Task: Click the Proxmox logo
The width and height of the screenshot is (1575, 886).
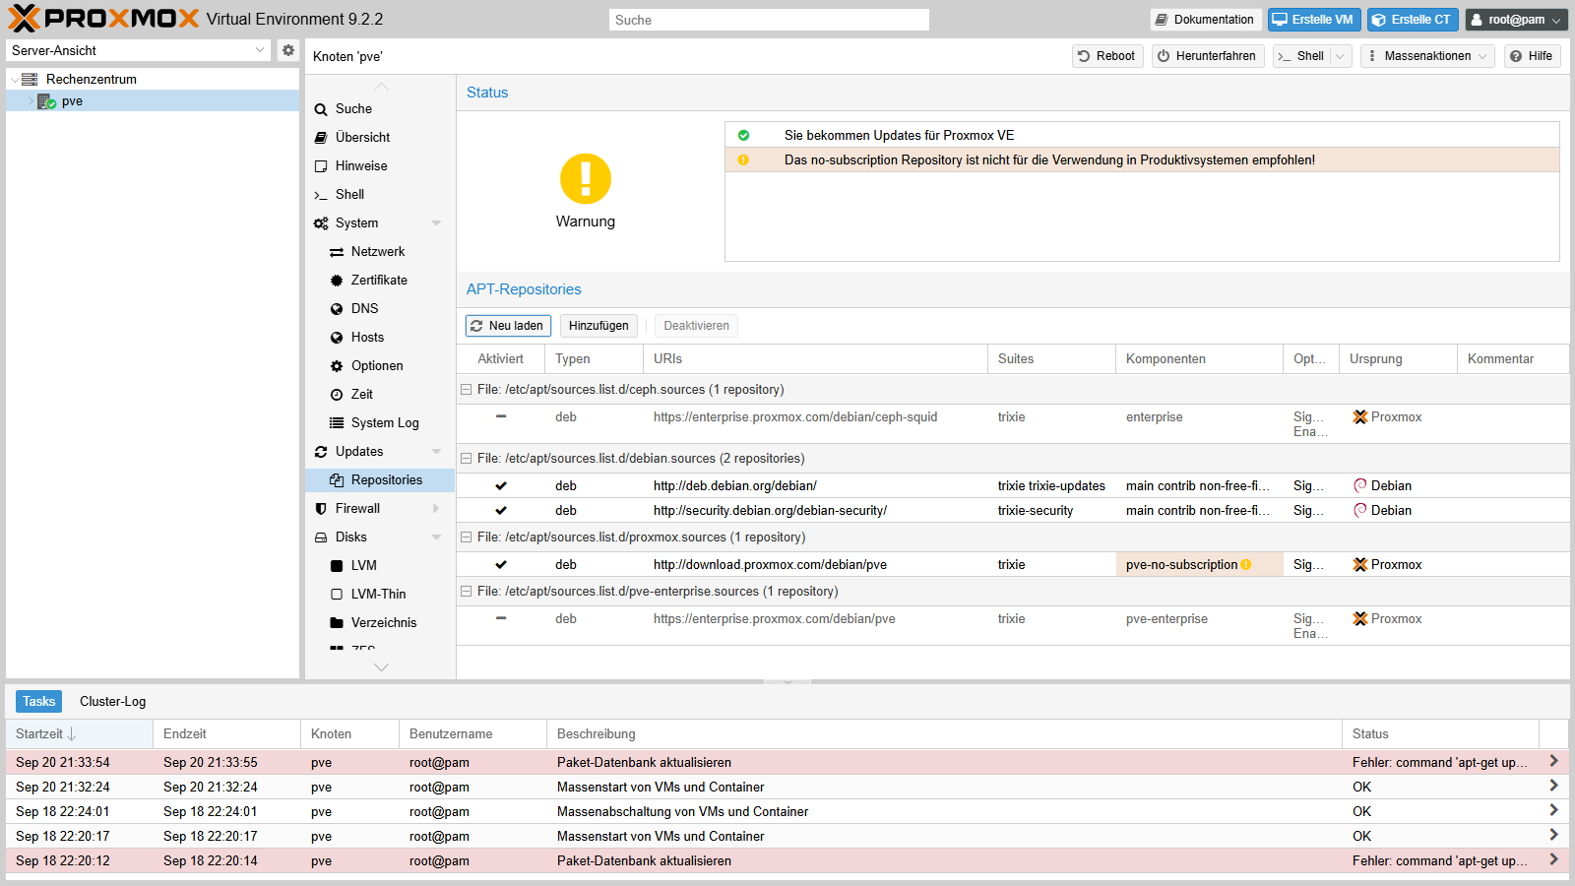Action: tap(103, 19)
